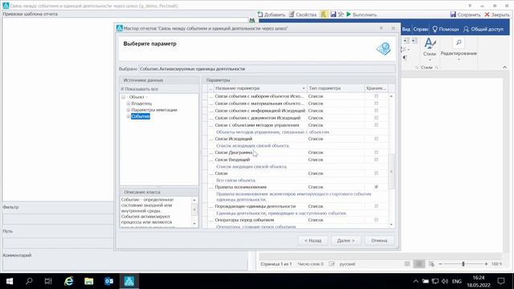Open Свойства from the top toolbar
Image resolution: width=514 pixels, height=289 pixels.
point(303,14)
